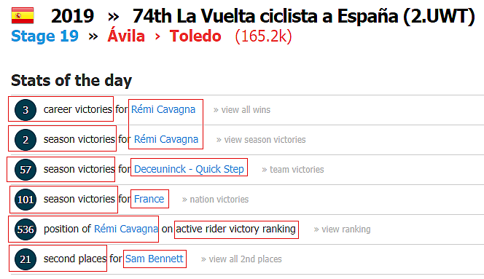
Task: Open the Stage 19 link
Action: (44, 36)
